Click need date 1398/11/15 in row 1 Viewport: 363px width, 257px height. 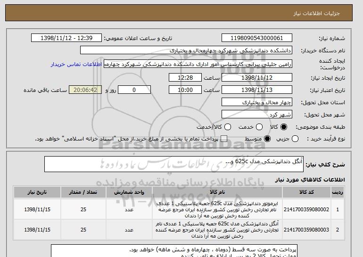pos(37,209)
